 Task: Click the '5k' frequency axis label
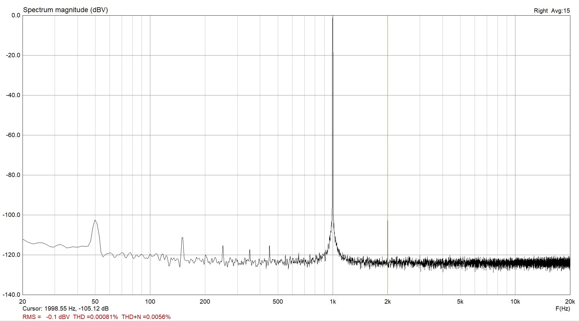click(460, 302)
